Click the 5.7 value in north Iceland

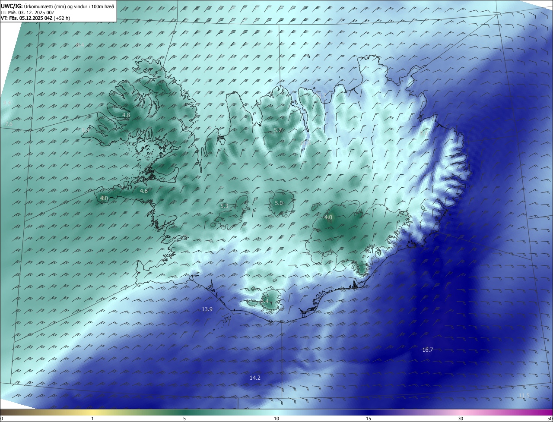tap(278, 130)
